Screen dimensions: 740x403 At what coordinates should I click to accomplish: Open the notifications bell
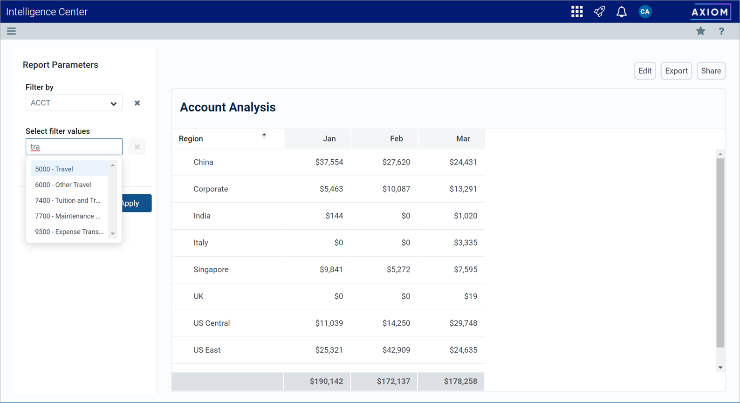(622, 12)
